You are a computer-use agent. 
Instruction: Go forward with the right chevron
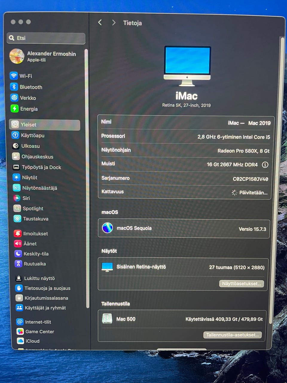coord(114,23)
